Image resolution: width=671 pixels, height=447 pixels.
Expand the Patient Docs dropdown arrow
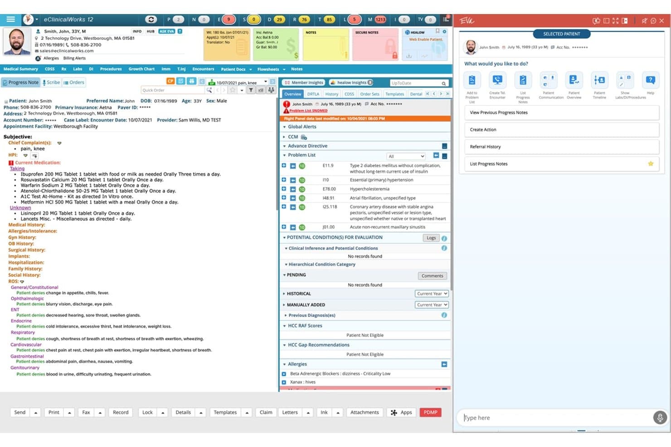(250, 70)
